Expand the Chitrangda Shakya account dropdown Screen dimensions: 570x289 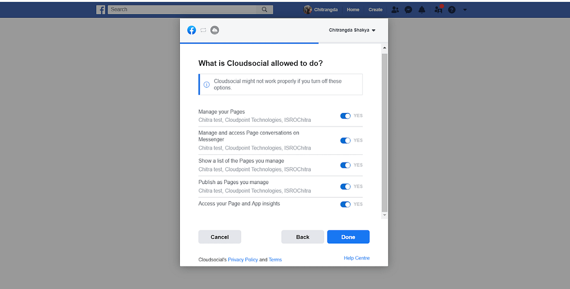[x=352, y=30]
